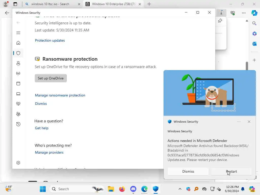Open Edge browser essentials heart icon
The image size is (260, 195).
(233, 13)
